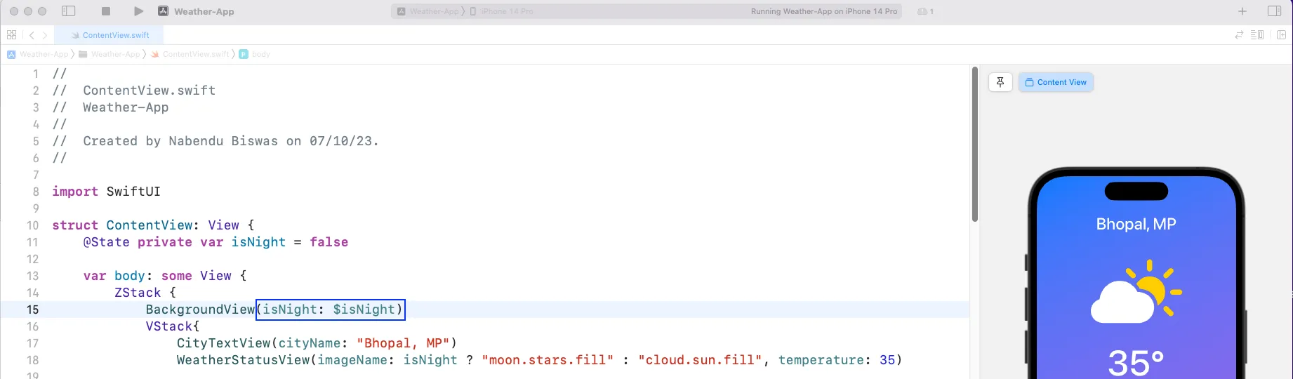Click the "Bhopal, MP" string on line 17

[x=403, y=343]
